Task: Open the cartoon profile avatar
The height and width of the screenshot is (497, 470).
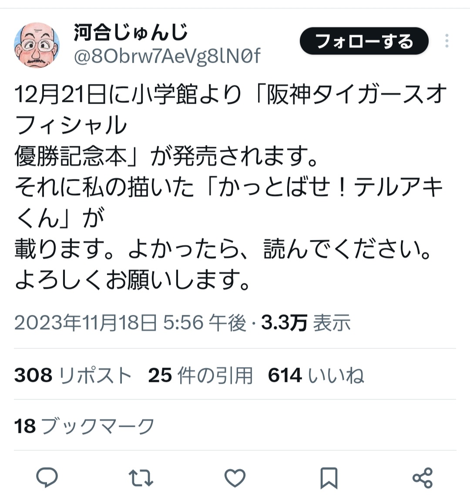Action: tap(37, 45)
